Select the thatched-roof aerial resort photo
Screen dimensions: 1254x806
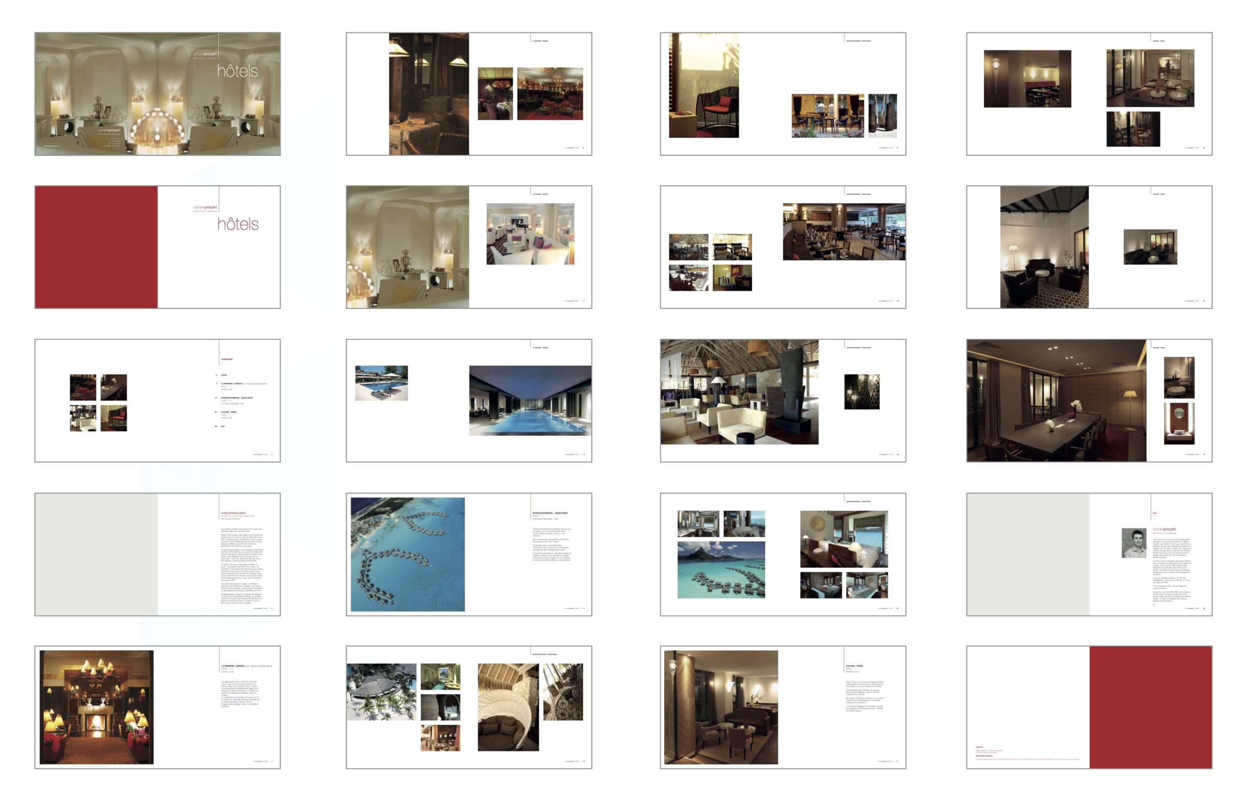pos(381,692)
